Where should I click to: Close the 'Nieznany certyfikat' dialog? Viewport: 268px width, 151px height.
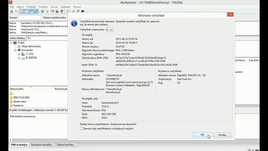coord(230,15)
